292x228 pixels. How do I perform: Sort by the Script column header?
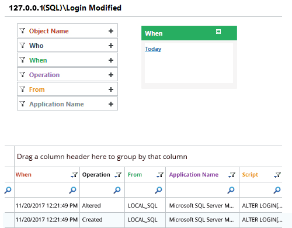[250, 175]
